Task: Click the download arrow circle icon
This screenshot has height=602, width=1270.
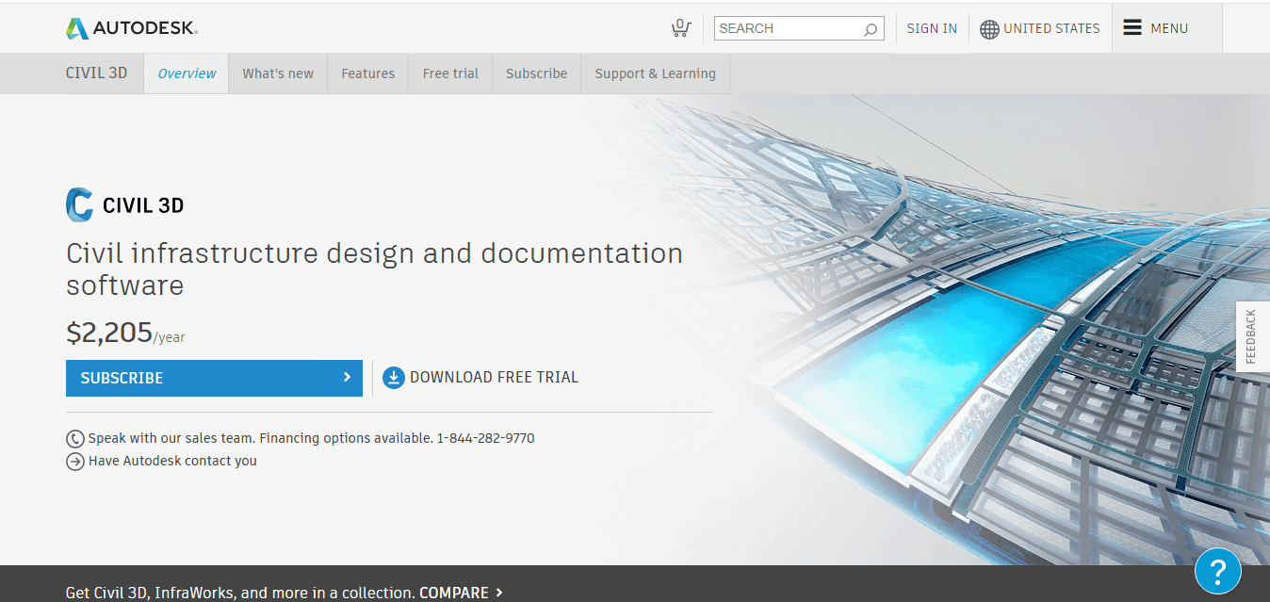Action: [393, 378]
